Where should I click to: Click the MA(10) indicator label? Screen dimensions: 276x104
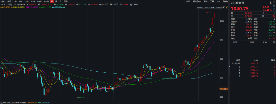tap(19, 7)
